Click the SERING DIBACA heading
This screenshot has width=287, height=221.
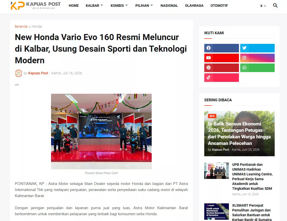point(218,100)
